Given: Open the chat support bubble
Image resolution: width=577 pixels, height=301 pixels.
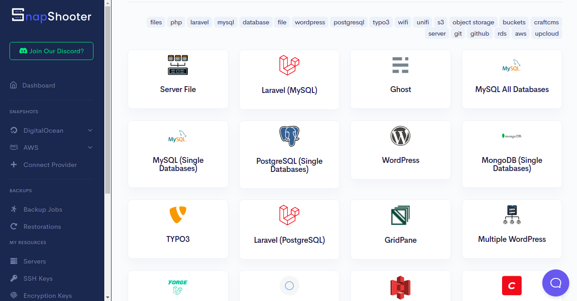Looking at the screenshot, I should click(556, 283).
